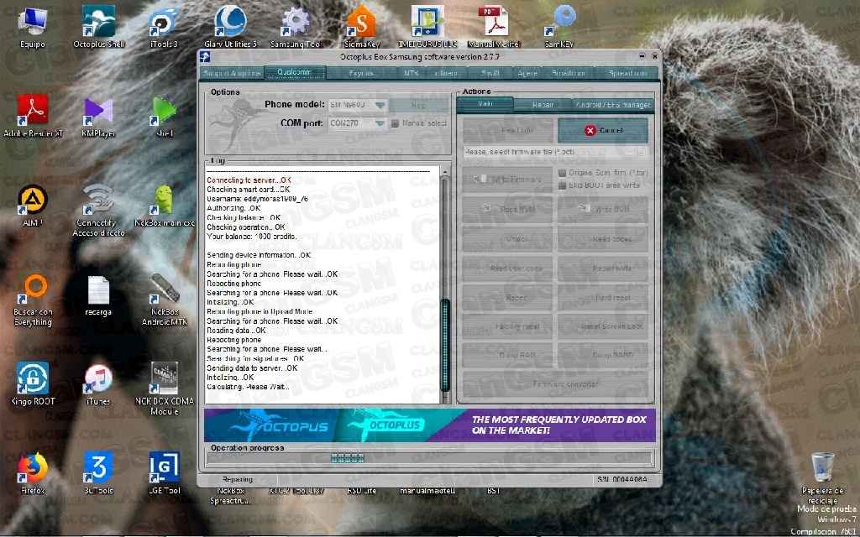Launch Firefox from the desktop
The width and height of the screenshot is (860, 537).
pyautogui.click(x=33, y=473)
